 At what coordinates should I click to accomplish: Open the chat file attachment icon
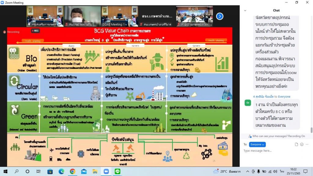click(x=296, y=144)
